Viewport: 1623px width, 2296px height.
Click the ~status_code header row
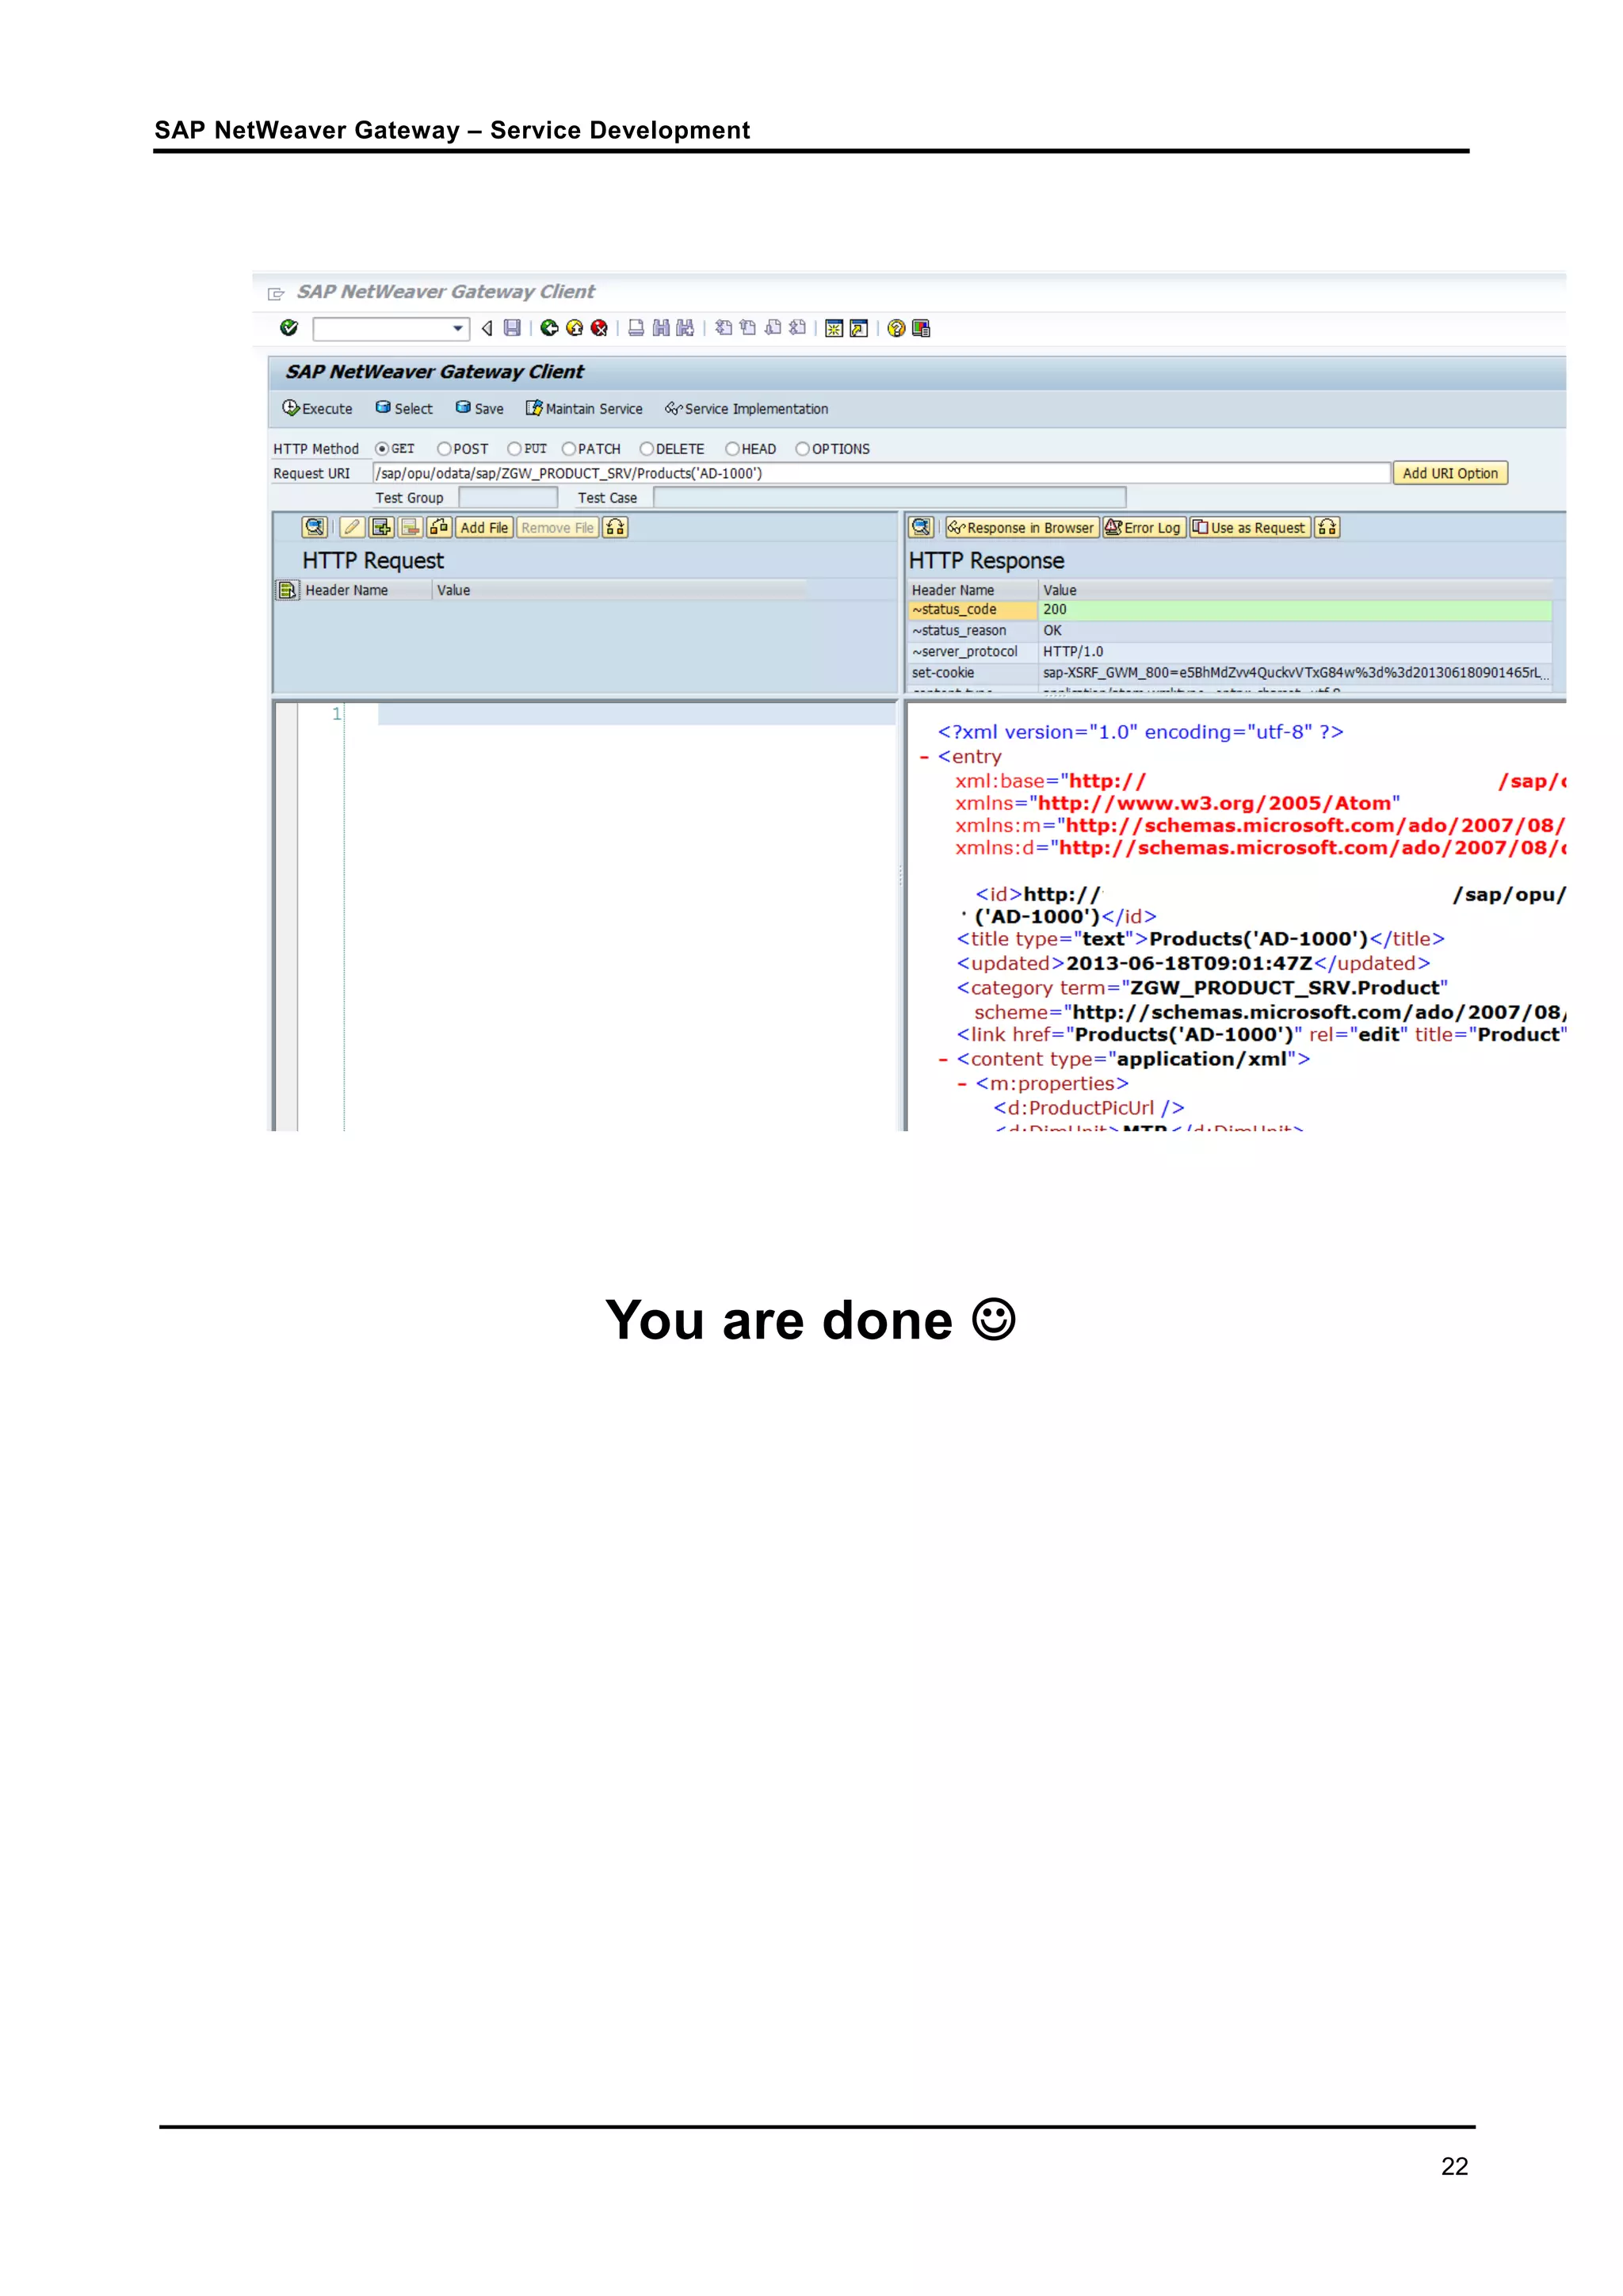click(972, 609)
